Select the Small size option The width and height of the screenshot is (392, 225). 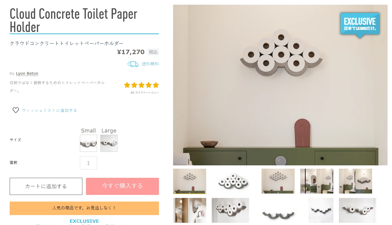point(88,143)
